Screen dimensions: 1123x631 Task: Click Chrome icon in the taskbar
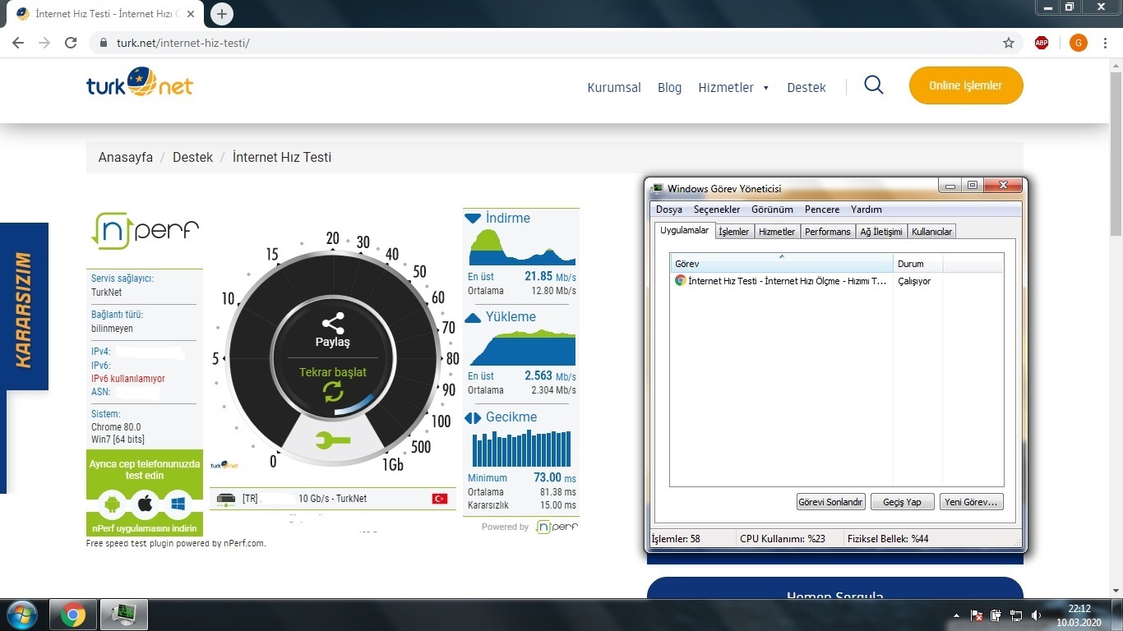click(72, 615)
